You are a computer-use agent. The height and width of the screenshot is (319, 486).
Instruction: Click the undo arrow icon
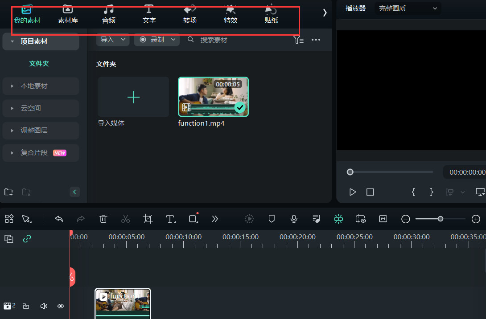pyautogui.click(x=59, y=219)
